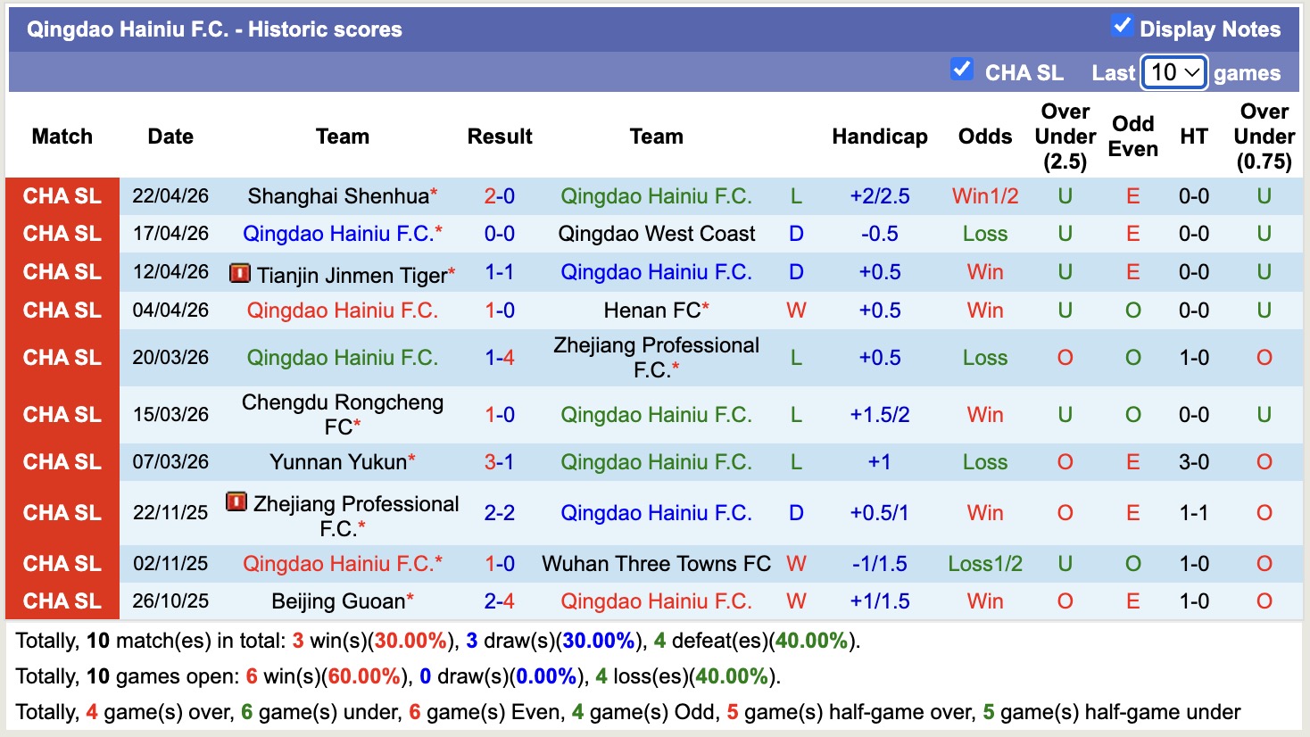Open Shanghai Shenhua team link
1310x737 pixels.
[x=338, y=196]
